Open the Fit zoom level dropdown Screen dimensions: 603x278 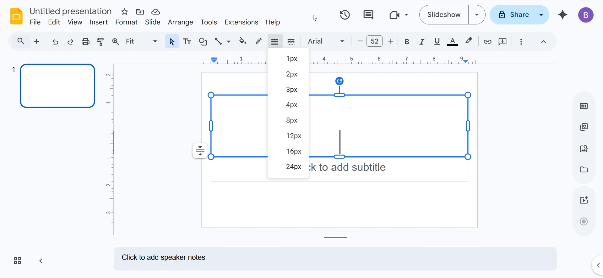point(141,41)
